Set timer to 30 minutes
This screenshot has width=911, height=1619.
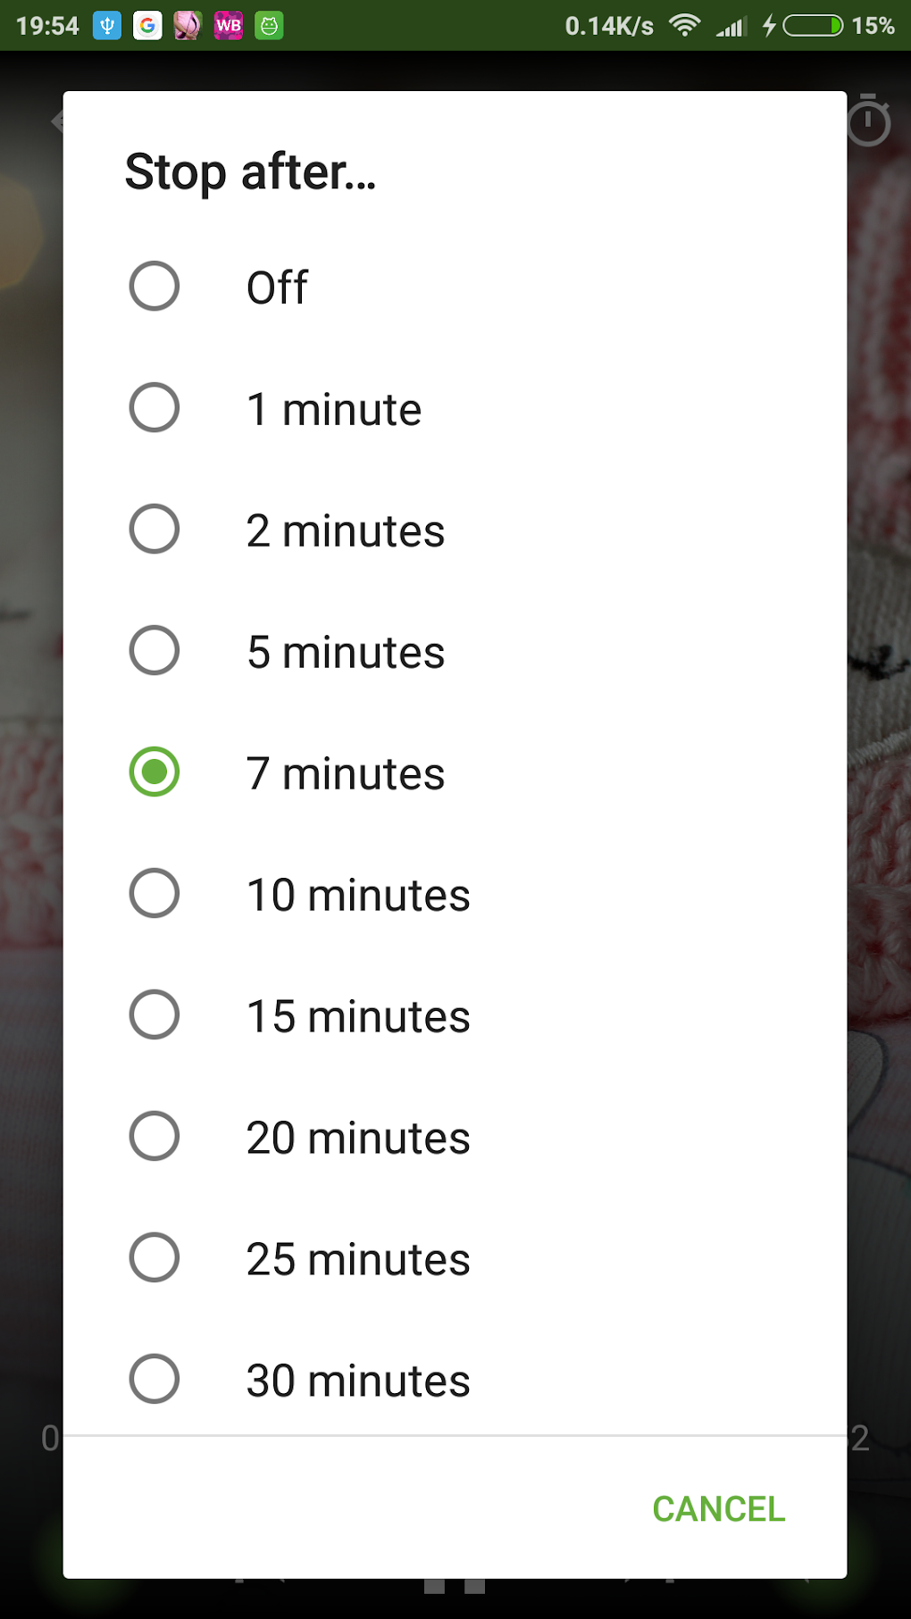[x=155, y=1380]
